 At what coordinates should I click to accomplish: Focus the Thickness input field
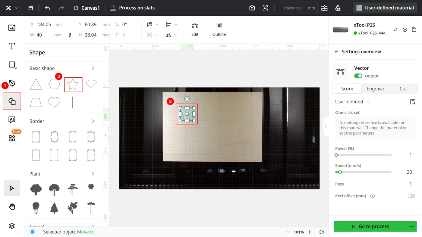click(299, 8)
